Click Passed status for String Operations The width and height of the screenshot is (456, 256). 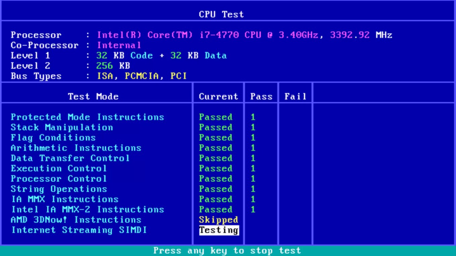click(x=215, y=189)
